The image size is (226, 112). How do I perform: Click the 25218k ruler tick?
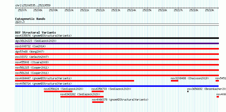click(194, 10)
